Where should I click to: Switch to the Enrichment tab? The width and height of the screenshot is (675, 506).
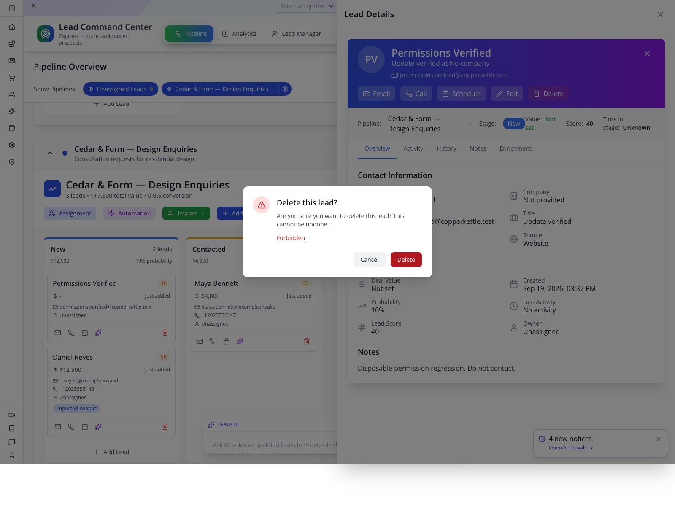coord(515,148)
